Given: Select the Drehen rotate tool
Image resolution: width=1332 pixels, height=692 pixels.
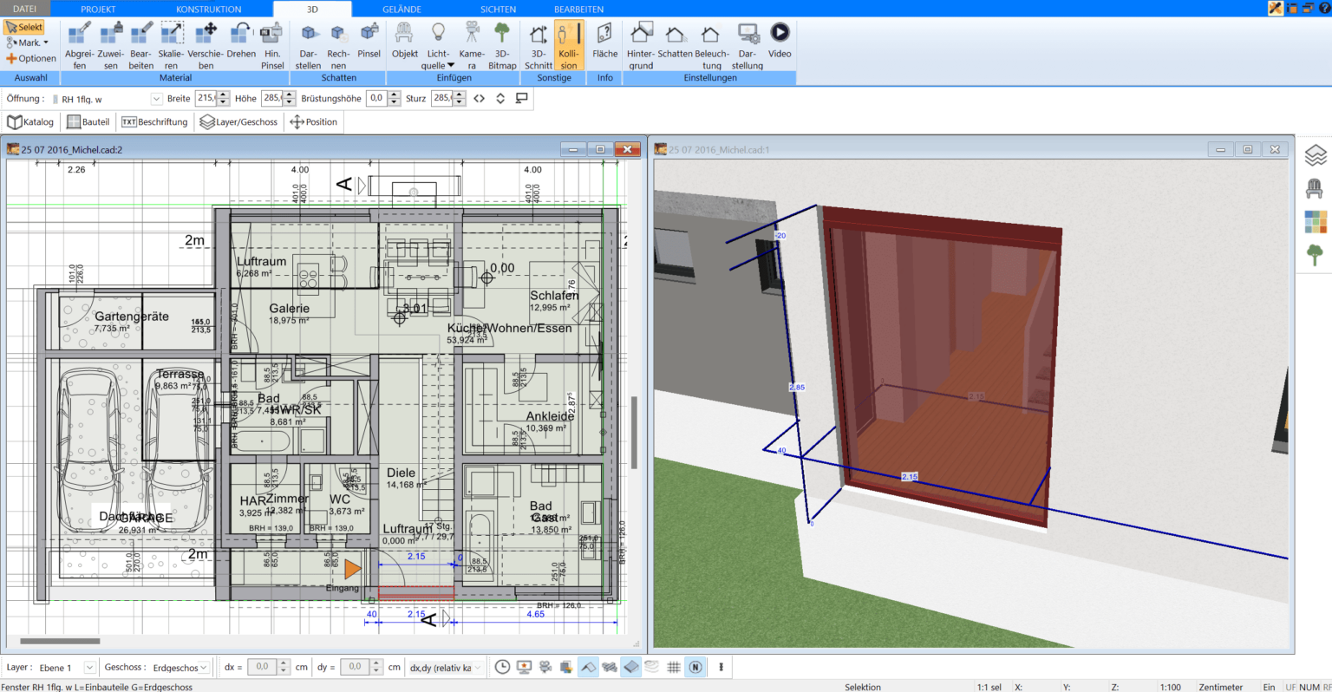Looking at the screenshot, I should pyautogui.click(x=241, y=40).
